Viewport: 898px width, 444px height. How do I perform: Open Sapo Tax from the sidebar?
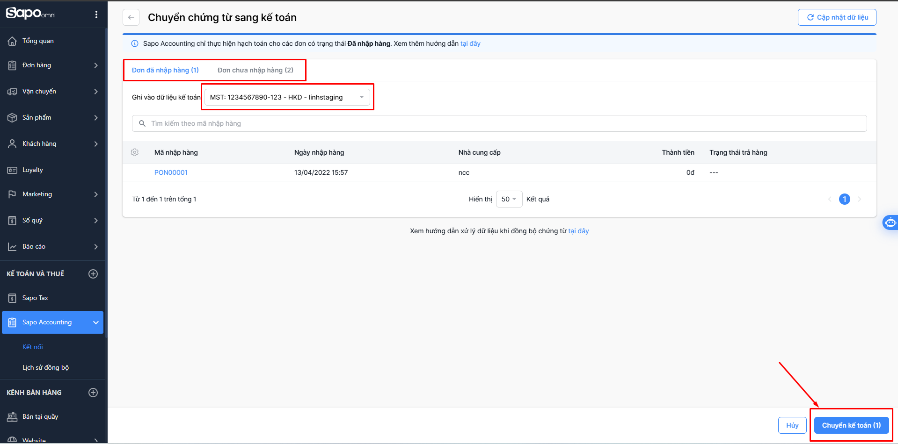(35, 298)
